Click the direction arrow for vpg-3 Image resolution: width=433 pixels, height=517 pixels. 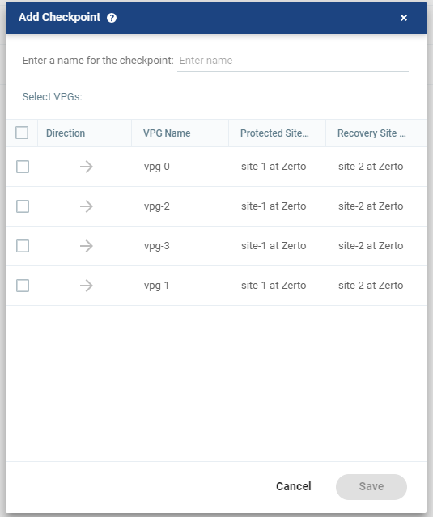pyautogui.click(x=87, y=246)
